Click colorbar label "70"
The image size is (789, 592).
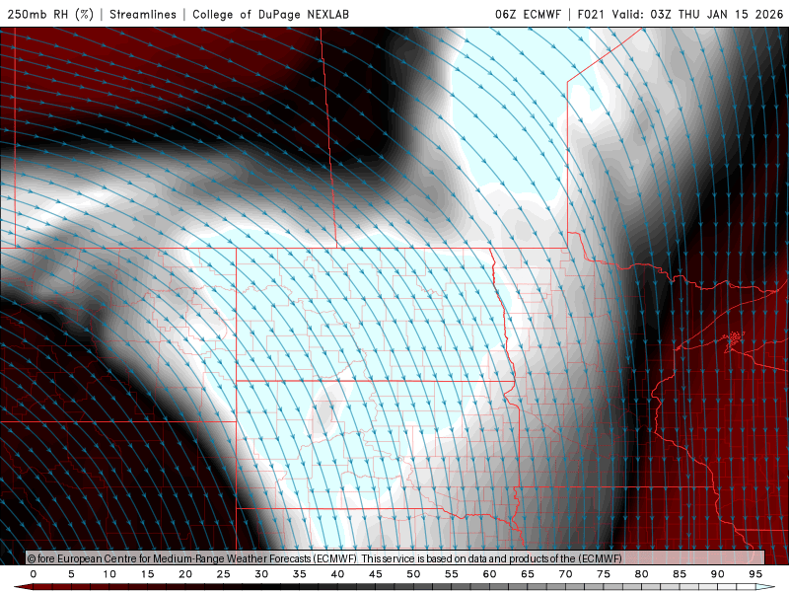pyautogui.click(x=565, y=574)
